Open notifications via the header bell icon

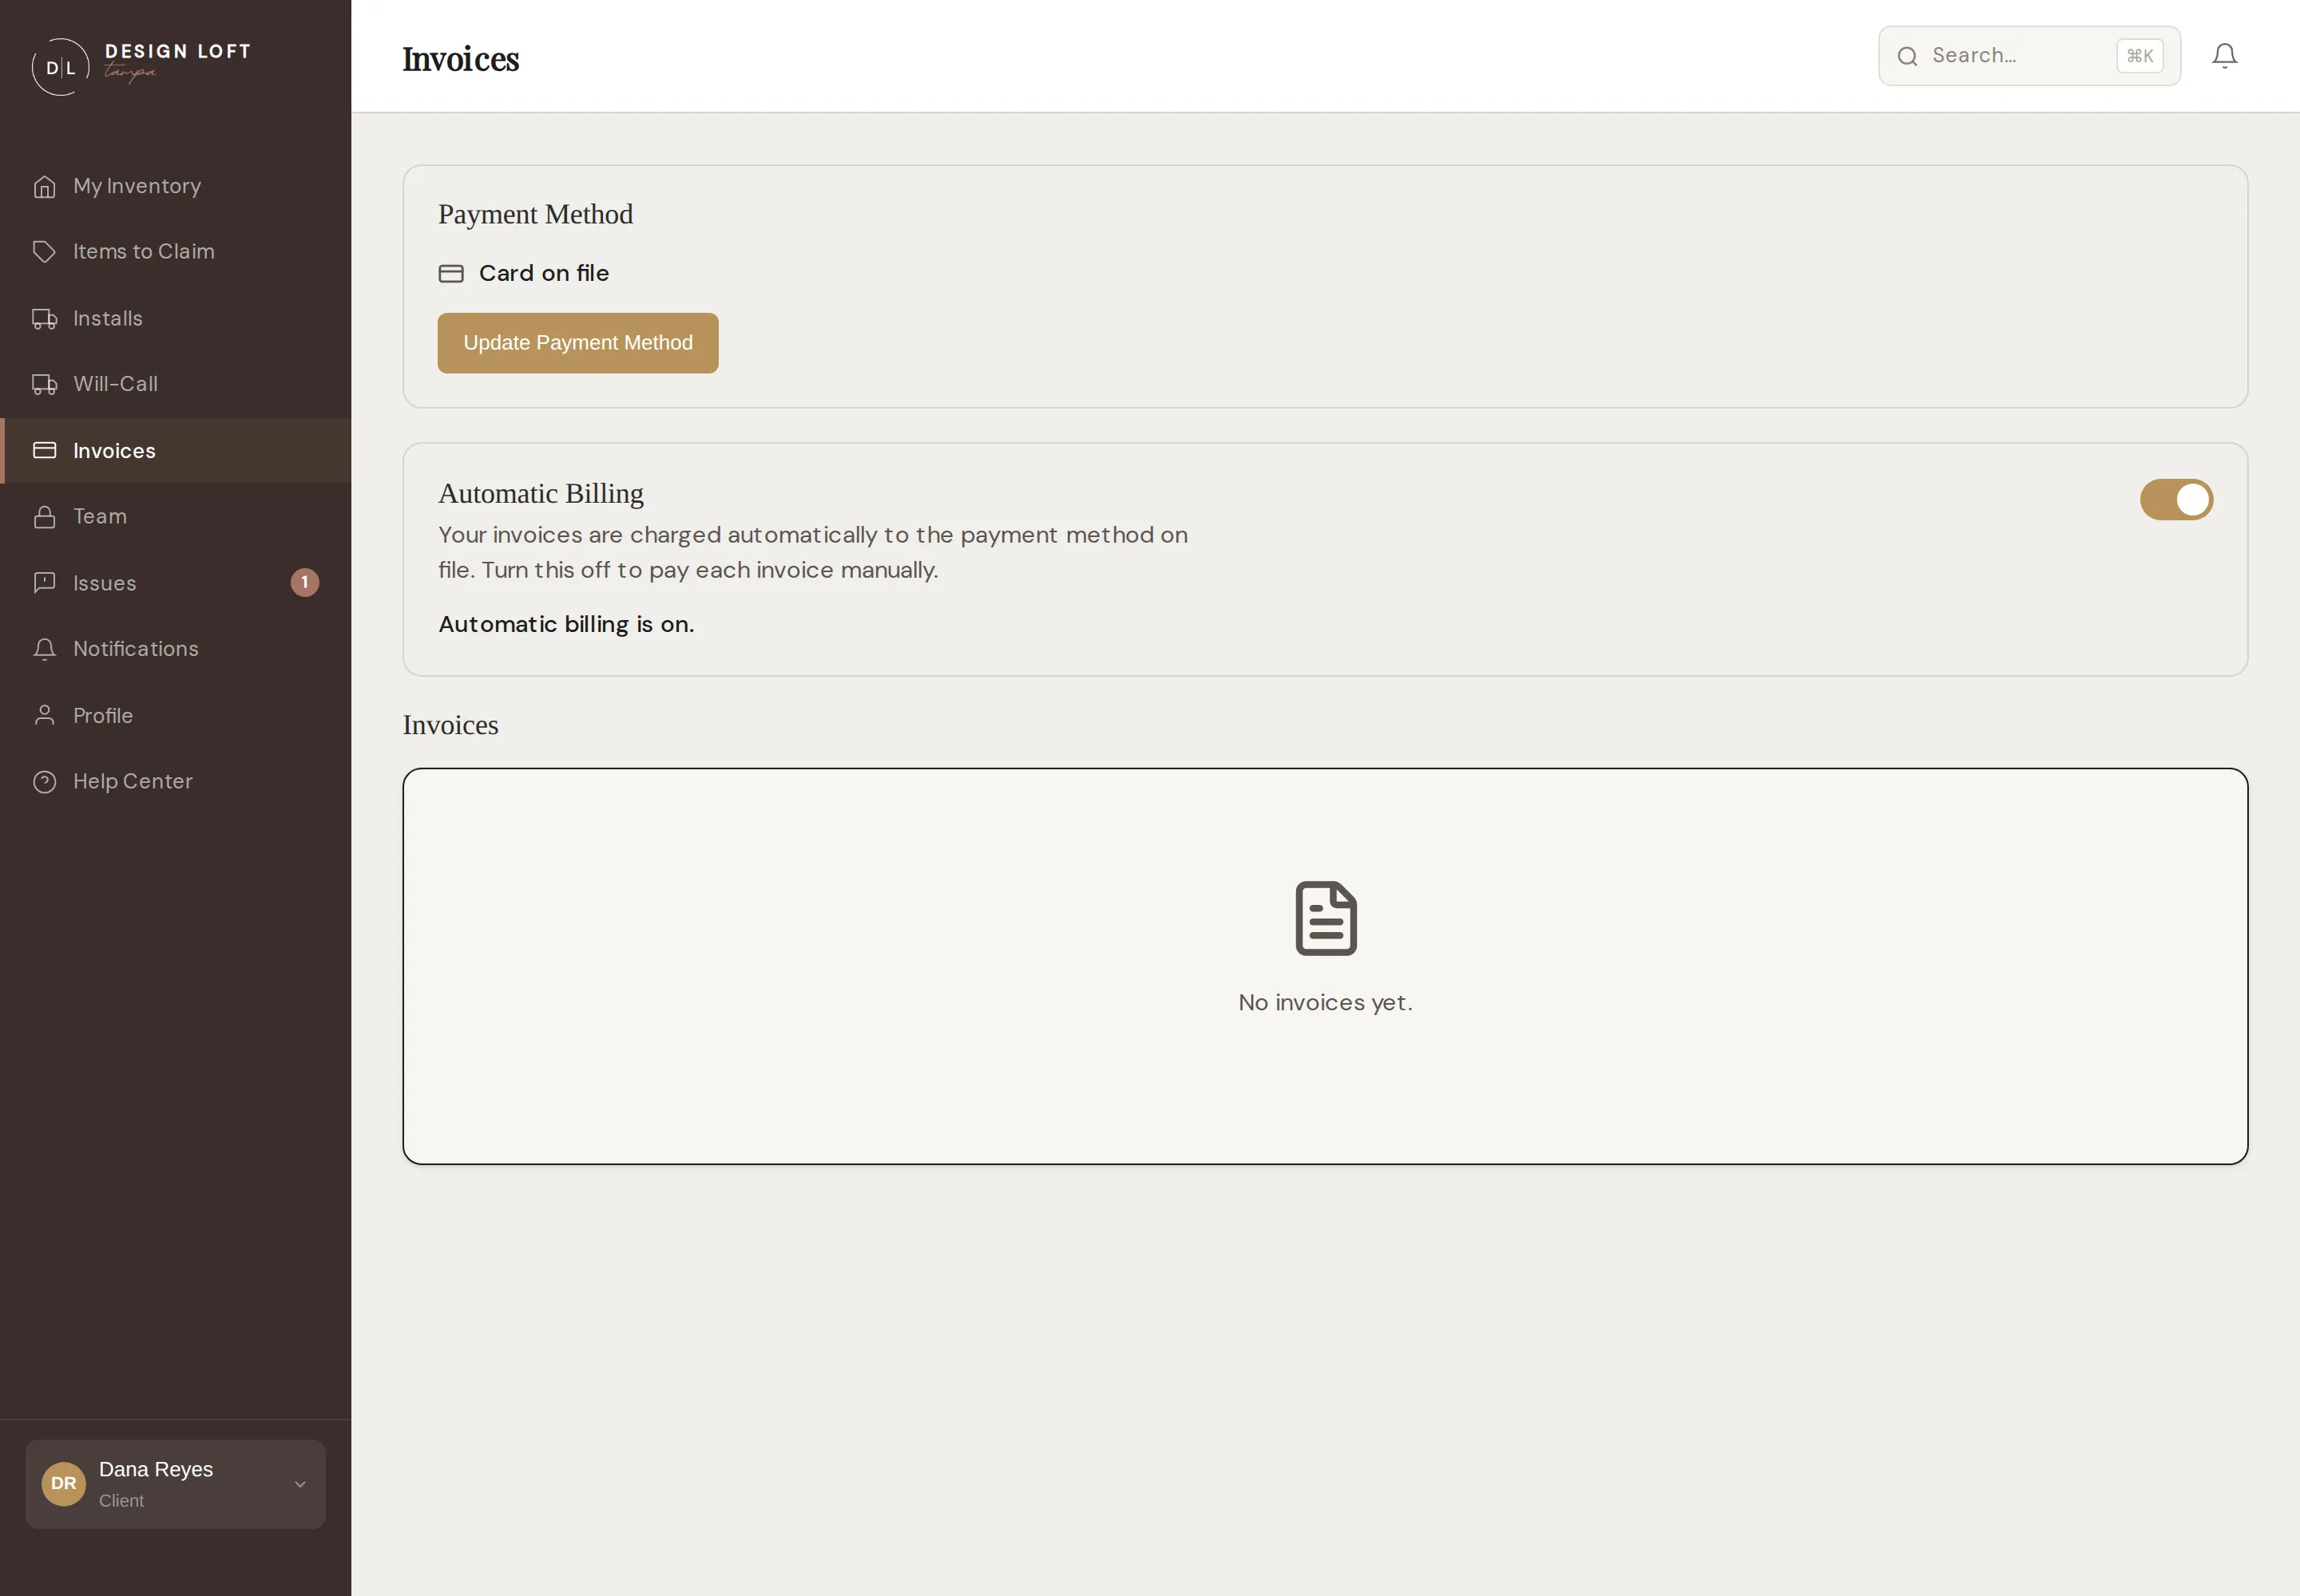pos(2224,56)
